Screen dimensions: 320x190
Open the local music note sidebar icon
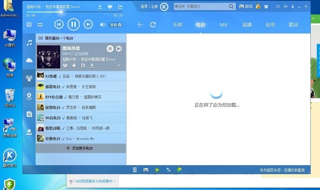[x=29, y=43]
